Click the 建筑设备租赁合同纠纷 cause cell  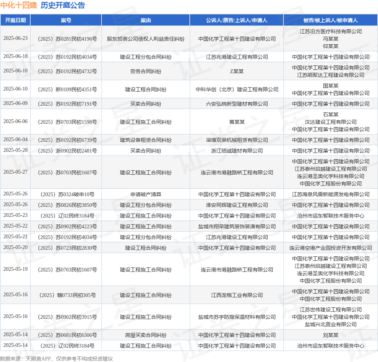coord(145,140)
